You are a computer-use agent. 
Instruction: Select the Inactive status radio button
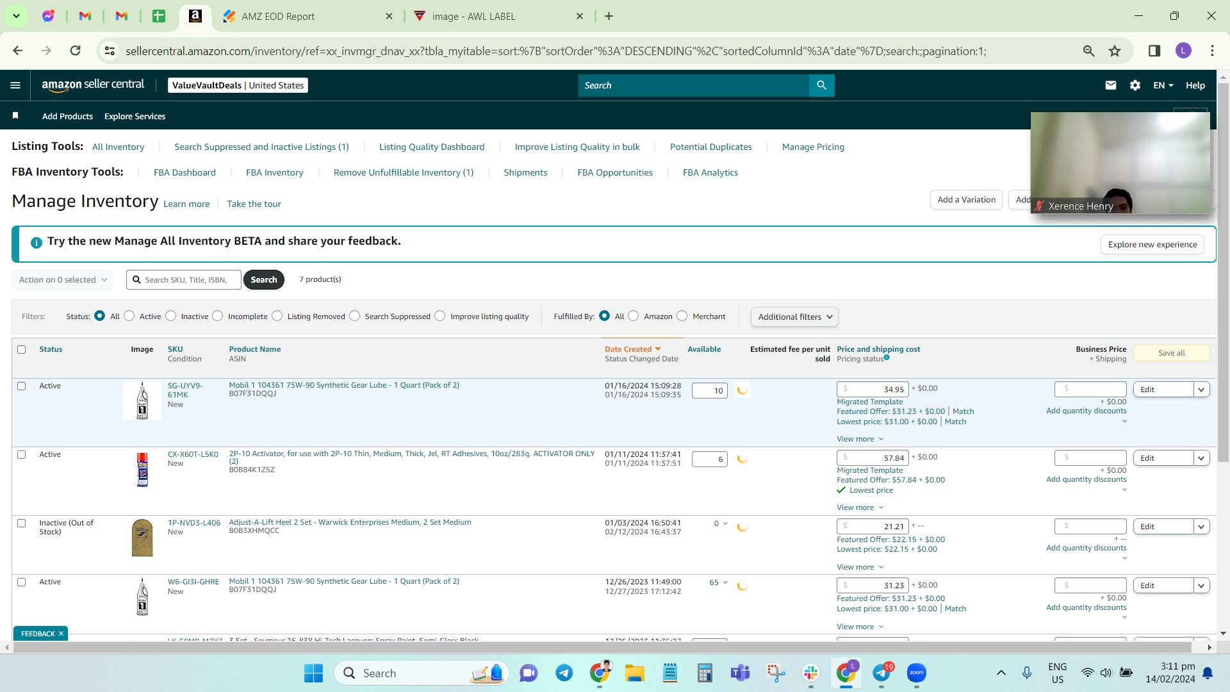click(x=171, y=316)
